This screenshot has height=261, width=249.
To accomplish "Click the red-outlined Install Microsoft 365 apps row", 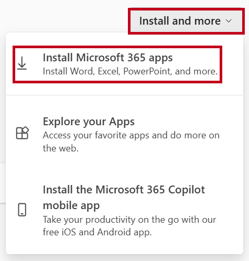I will click(117, 64).
